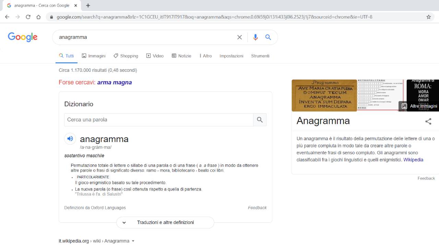439x247 pixels.
Task: Click the site lock icon in address bar
Action: pyautogui.click(x=51, y=17)
